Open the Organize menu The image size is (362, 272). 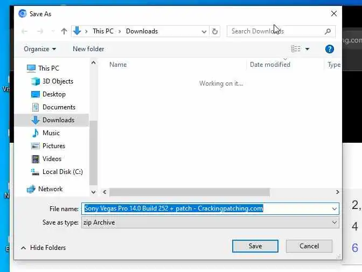40,49
